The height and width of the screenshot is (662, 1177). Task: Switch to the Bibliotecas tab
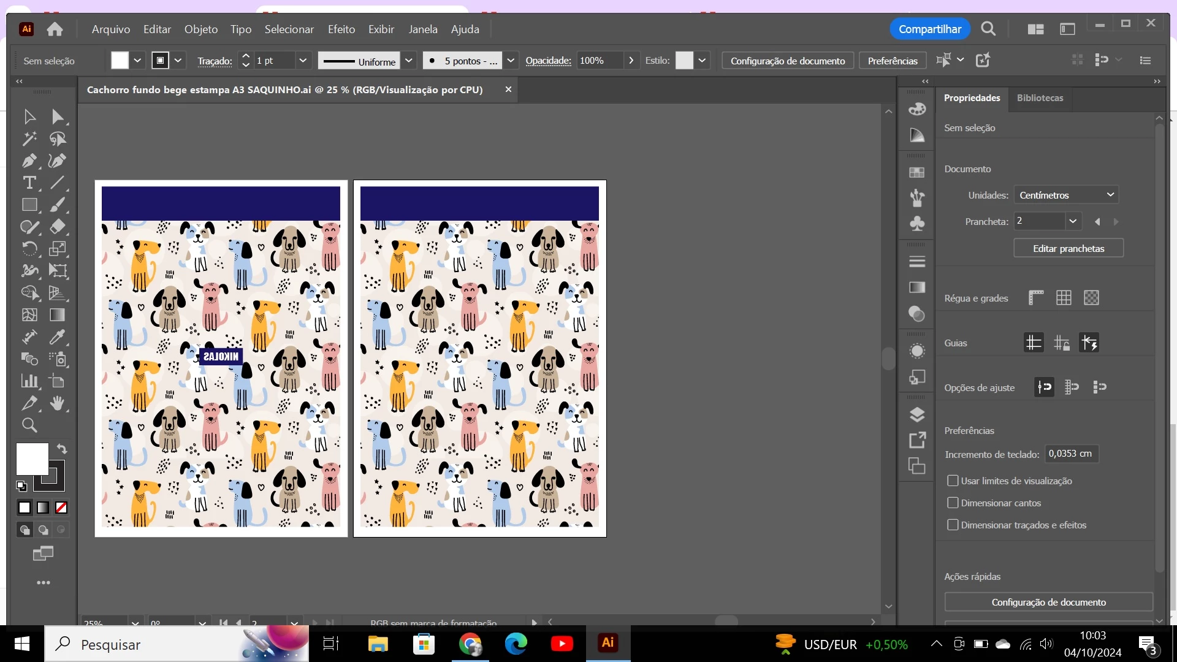(1040, 98)
